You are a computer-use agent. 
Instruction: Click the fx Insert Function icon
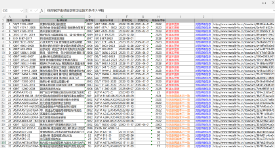coord(41,11)
